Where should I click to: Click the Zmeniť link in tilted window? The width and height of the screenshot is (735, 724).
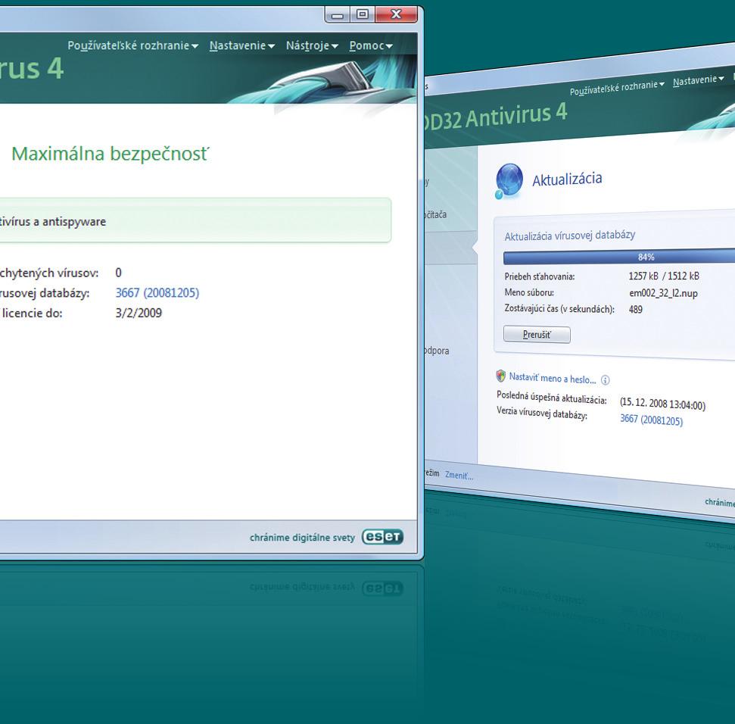pyautogui.click(x=459, y=476)
